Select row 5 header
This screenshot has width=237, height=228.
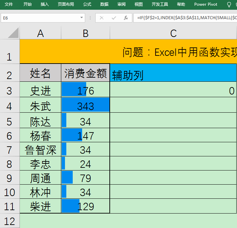[9, 120]
